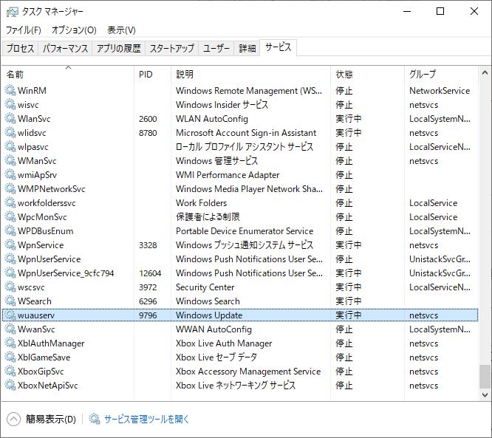Image resolution: width=492 pixels, height=438 pixels.
Task: Click the gear icon beside WinRM
Action: coord(10,90)
